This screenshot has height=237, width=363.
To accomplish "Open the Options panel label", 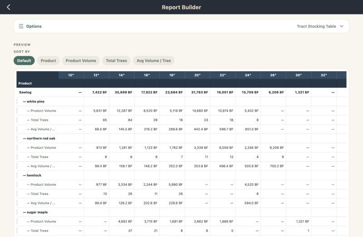I will point(34,26).
